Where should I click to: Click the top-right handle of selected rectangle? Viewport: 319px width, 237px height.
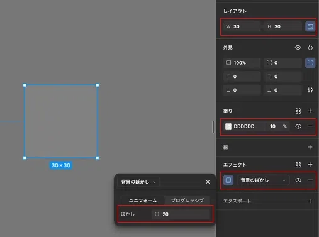[98, 85]
